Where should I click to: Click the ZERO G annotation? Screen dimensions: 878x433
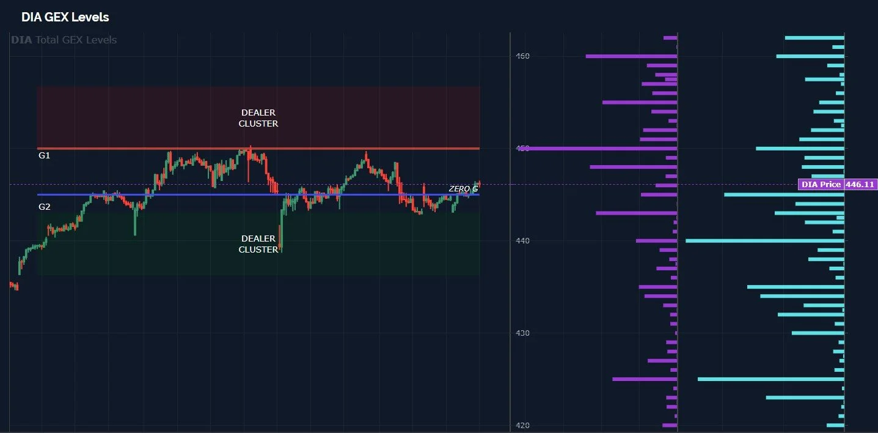pos(463,189)
